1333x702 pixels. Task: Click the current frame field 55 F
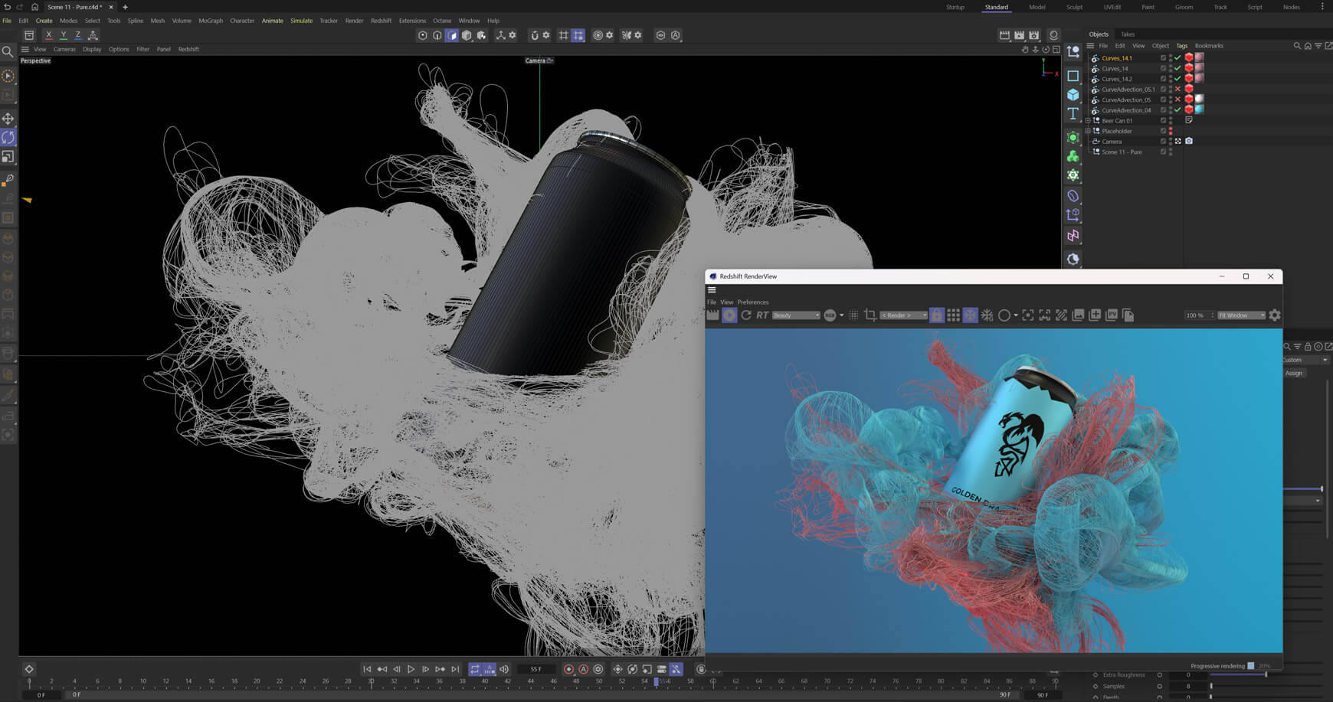(536, 669)
